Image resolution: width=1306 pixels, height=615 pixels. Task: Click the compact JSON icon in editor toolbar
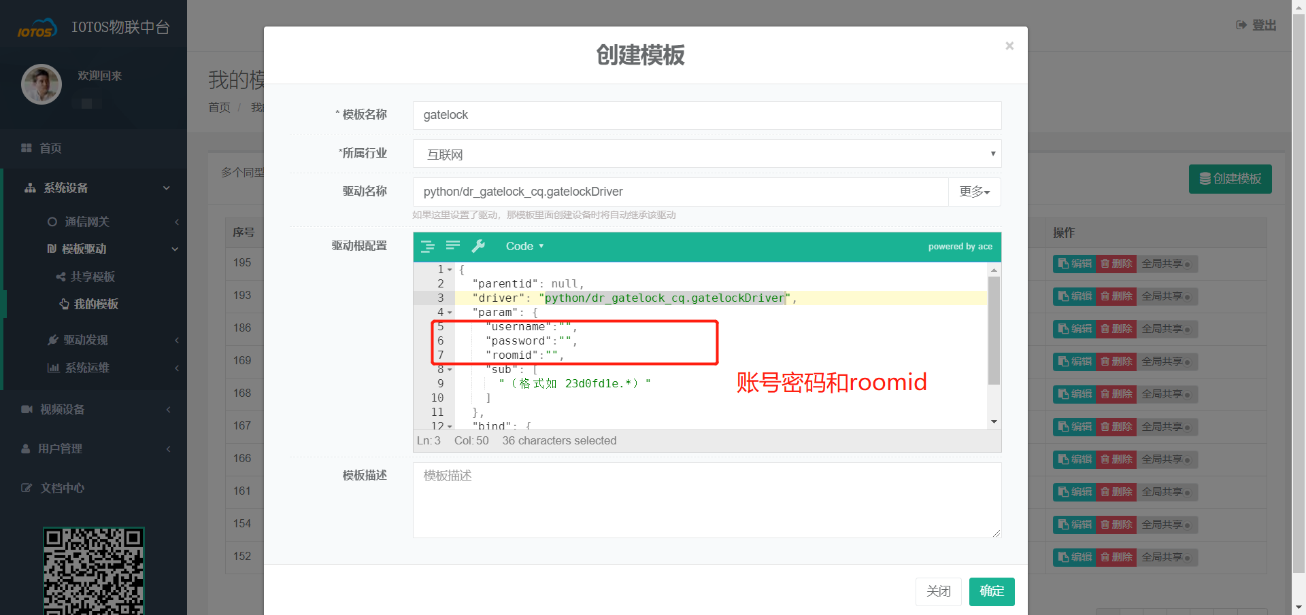pyautogui.click(x=453, y=246)
